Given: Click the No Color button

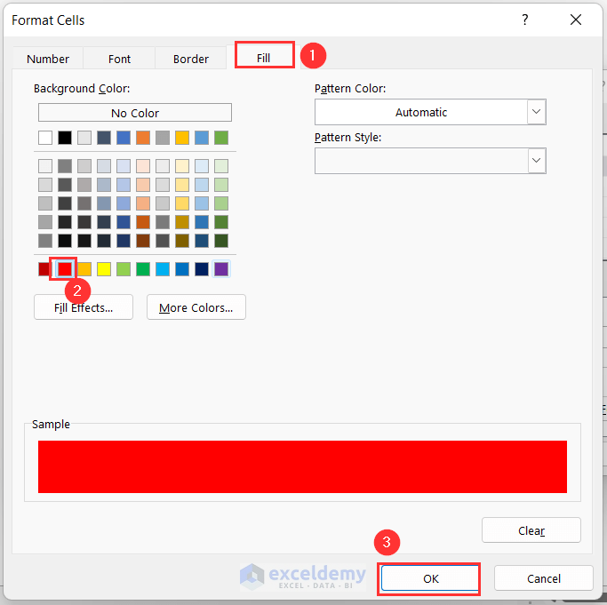Looking at the screenshot, I should (135, 113).
